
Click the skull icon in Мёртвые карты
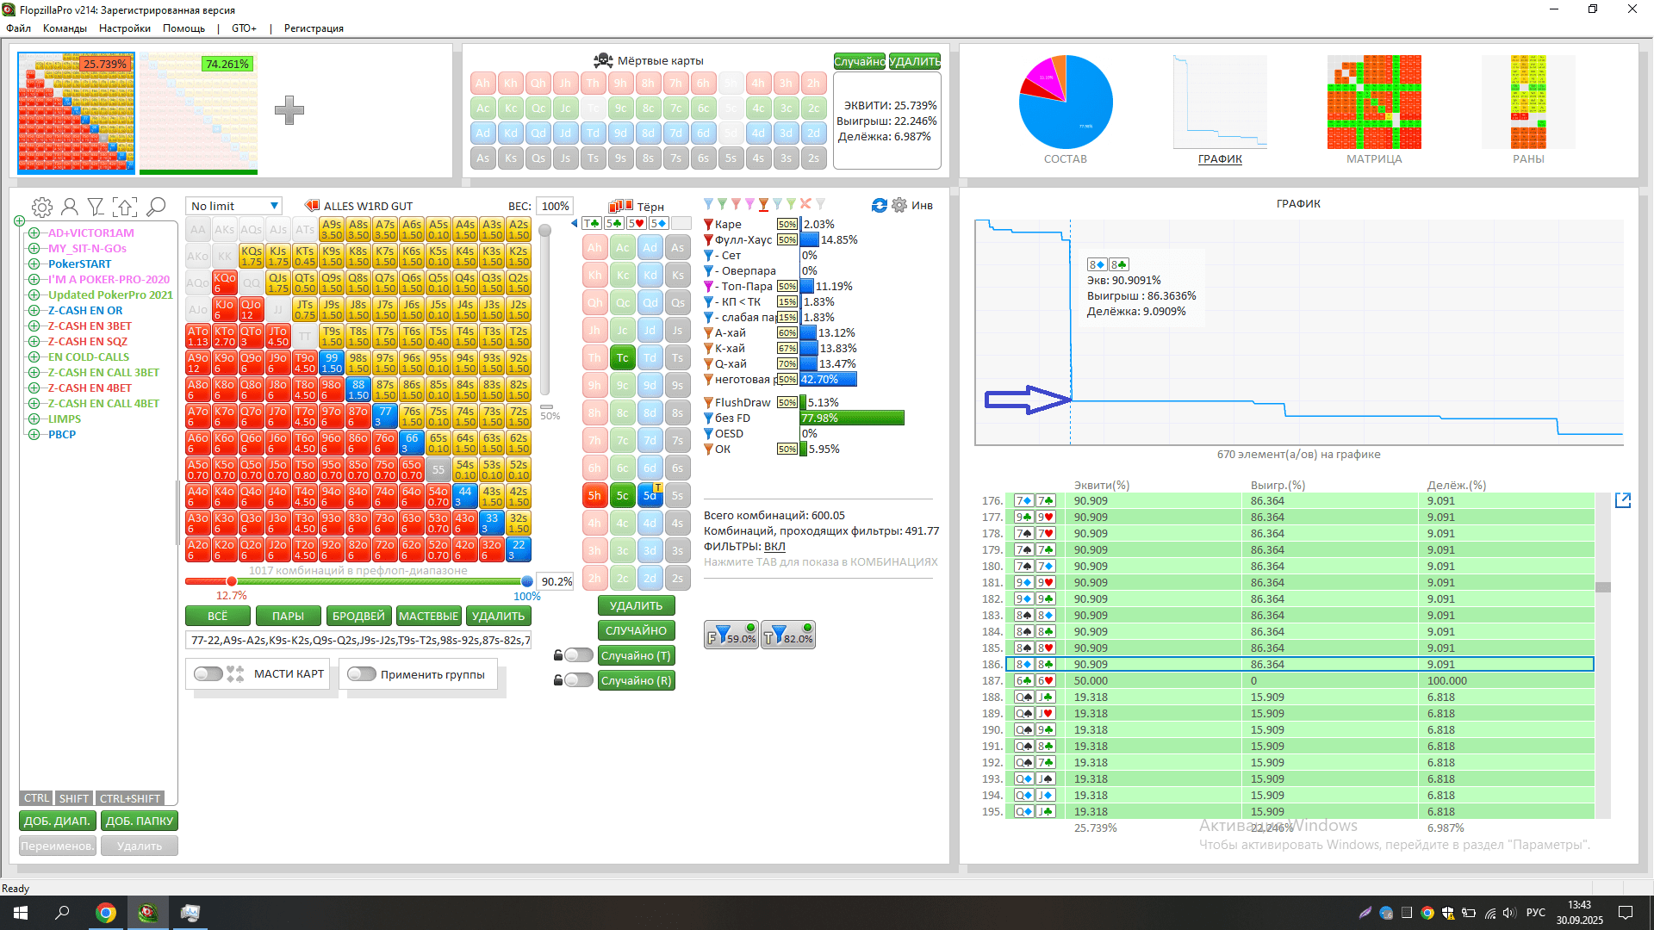pyautogui.click(x=603, y=60)
